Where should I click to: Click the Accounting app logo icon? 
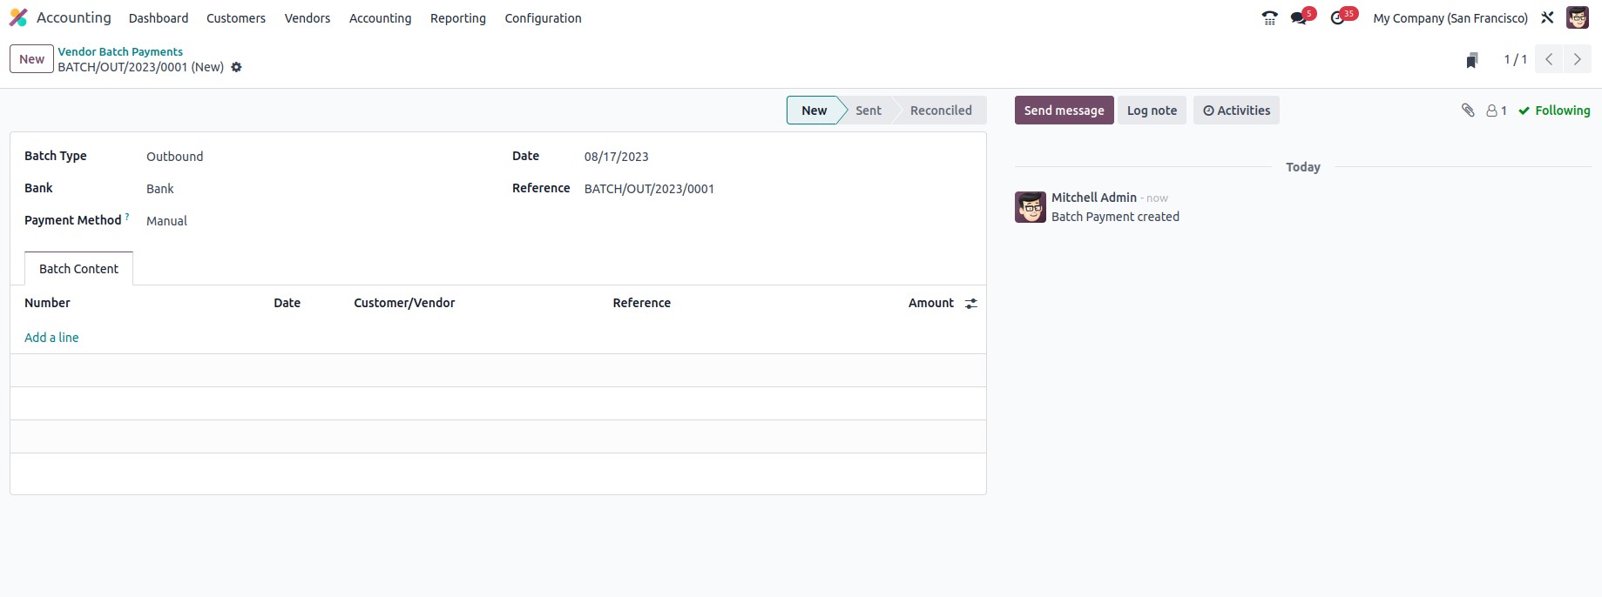click(x=18, y=17)
